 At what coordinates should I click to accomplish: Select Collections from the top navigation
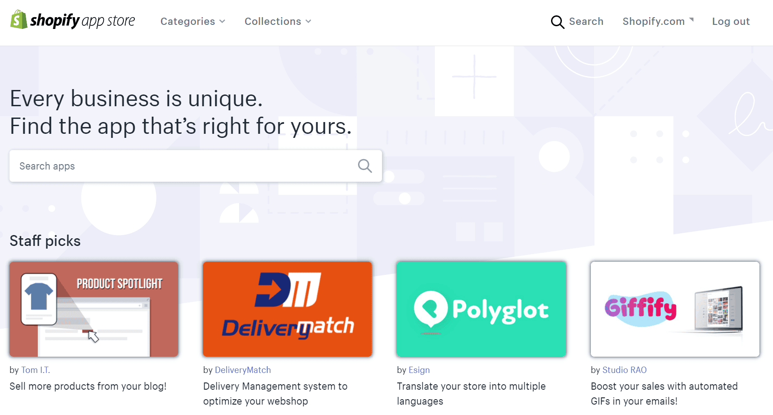277,21
